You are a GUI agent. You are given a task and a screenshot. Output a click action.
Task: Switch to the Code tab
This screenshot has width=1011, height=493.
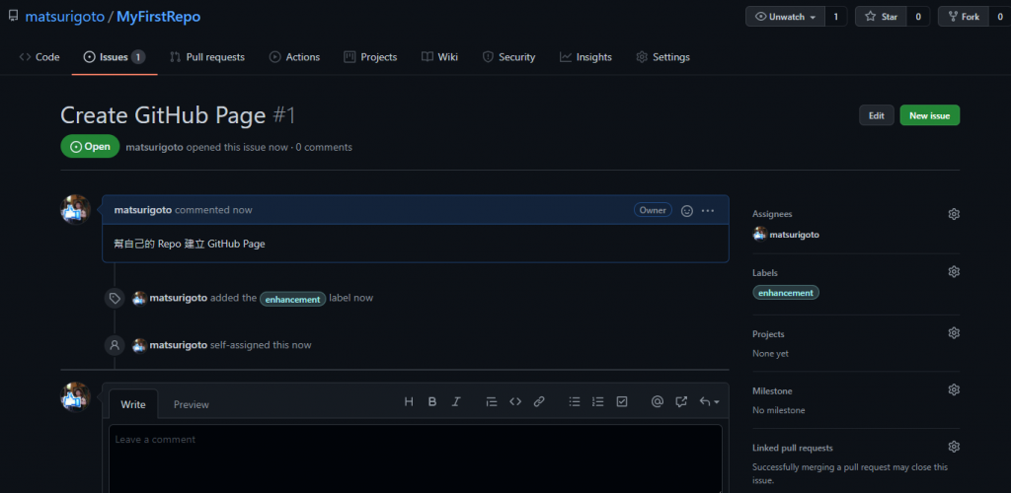pos(39,56)
